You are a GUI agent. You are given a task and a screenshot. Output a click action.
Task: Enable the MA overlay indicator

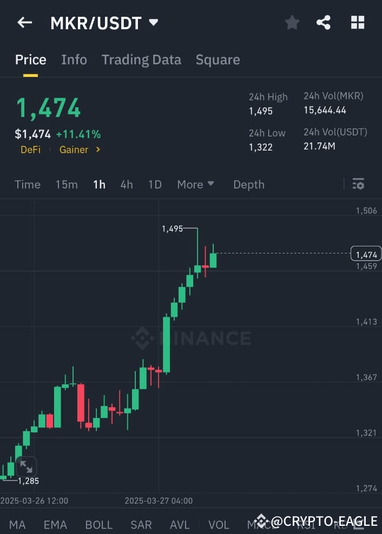[x=17, y=524]
